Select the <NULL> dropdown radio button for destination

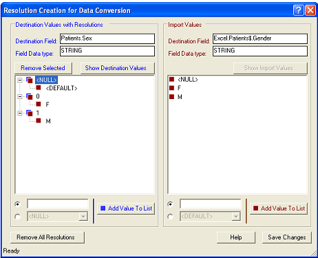(17, 217)
